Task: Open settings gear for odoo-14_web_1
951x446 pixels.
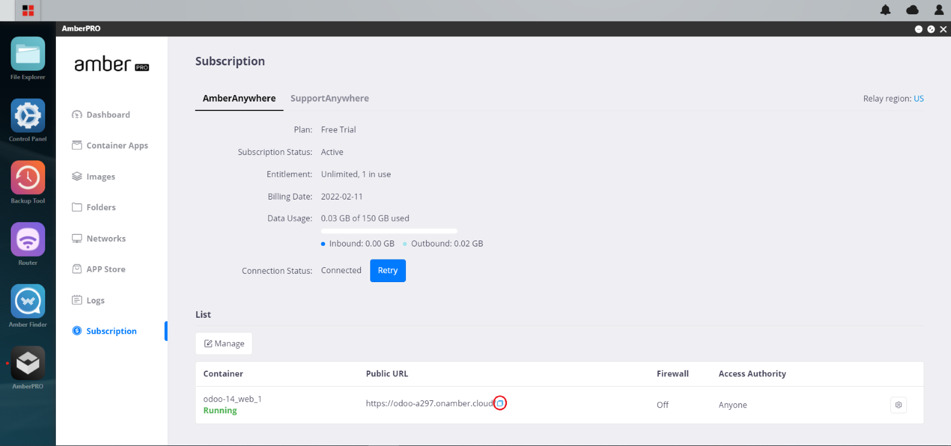Action: (899, 405)
